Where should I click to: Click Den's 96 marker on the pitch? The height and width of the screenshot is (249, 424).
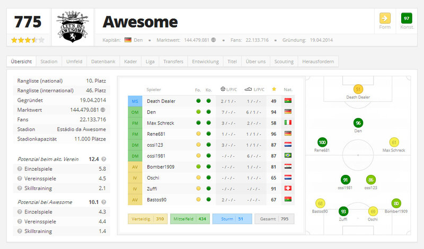358,123
